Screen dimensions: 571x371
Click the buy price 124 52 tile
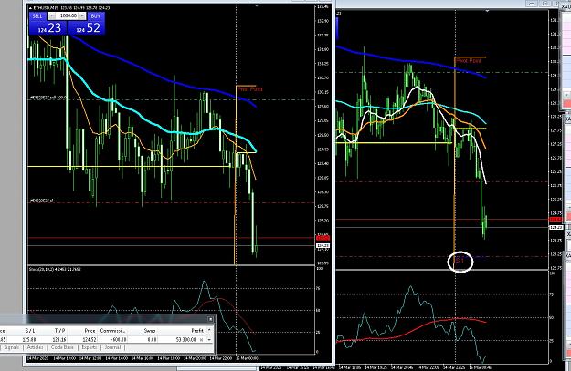coord(87,27)
